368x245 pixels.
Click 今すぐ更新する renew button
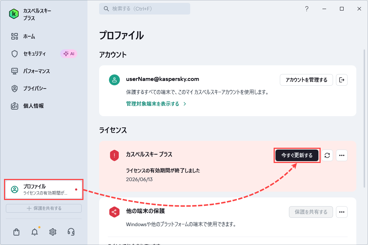297,155
